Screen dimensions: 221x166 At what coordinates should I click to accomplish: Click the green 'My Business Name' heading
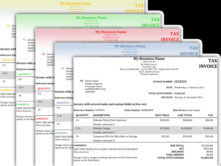point(92,18)
